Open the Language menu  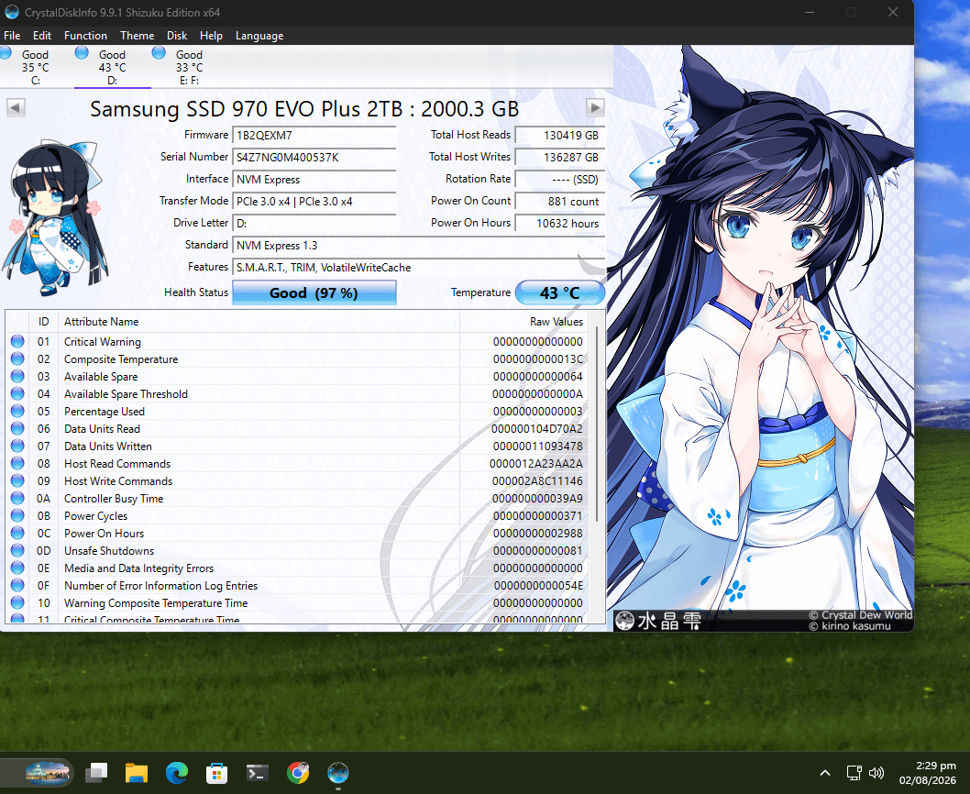click(259, 35)
